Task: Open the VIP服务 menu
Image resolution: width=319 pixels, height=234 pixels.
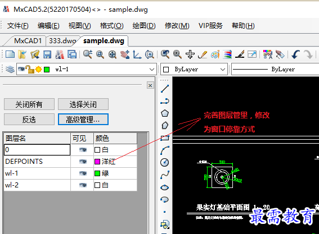Action: pyautogui.click(x=210, y=26)
